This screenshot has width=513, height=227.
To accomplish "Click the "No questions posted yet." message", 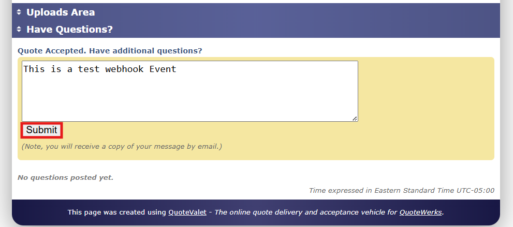I will pos(65,178).
